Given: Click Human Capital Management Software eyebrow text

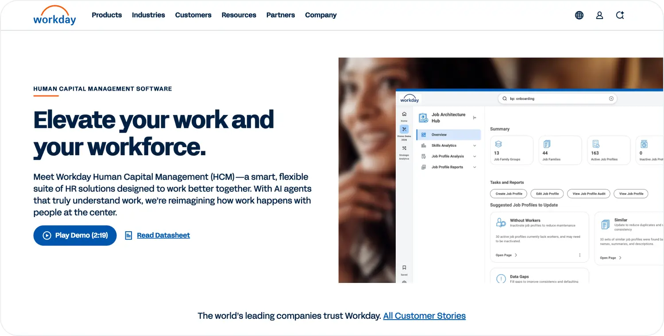Looking at the screenshot, I should pyautogui.click(x=103, y=89).
